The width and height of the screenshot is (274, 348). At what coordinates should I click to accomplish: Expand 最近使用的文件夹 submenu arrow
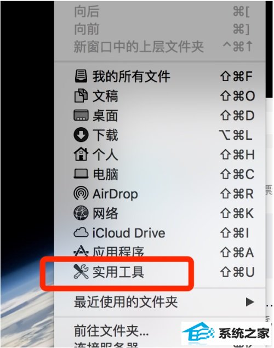[x=250, y=302]
